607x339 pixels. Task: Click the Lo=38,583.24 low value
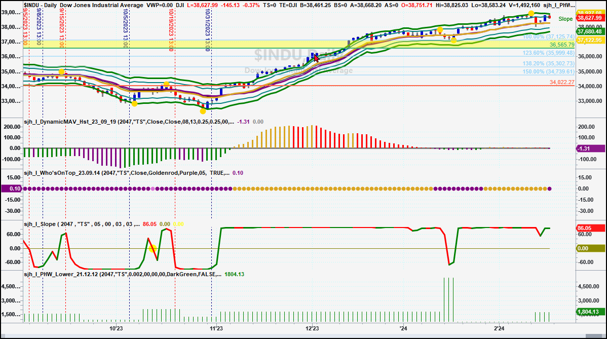[488, 6]
